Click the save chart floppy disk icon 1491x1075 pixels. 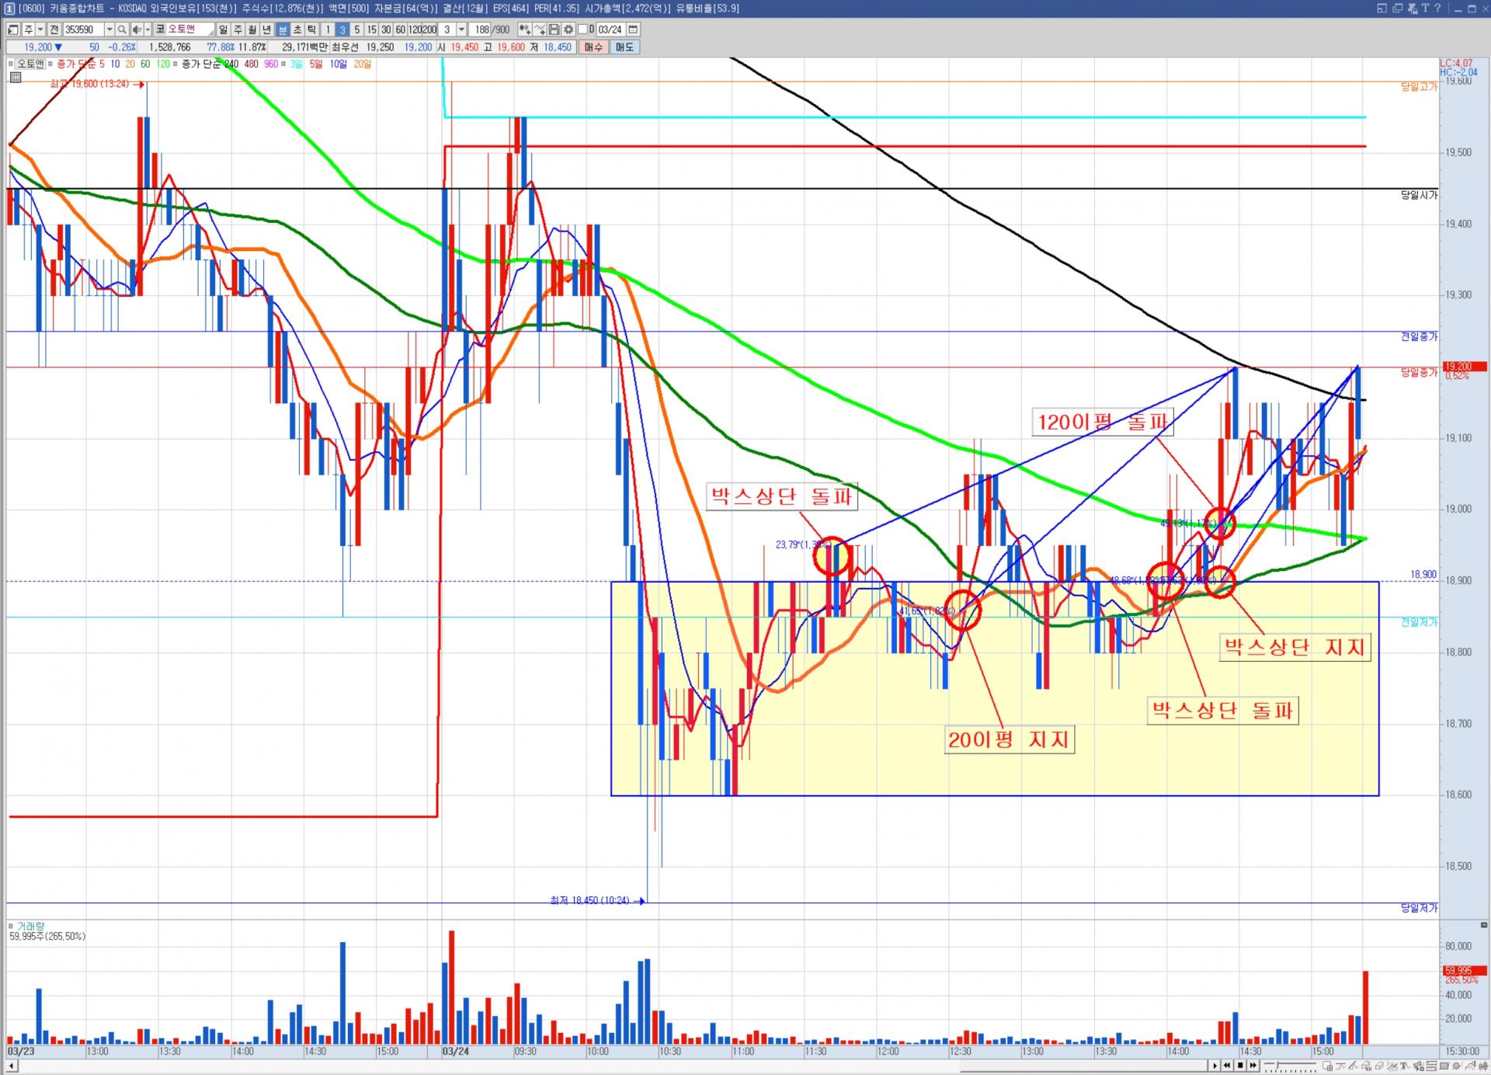pyautogui.click(x=554, y=30)
